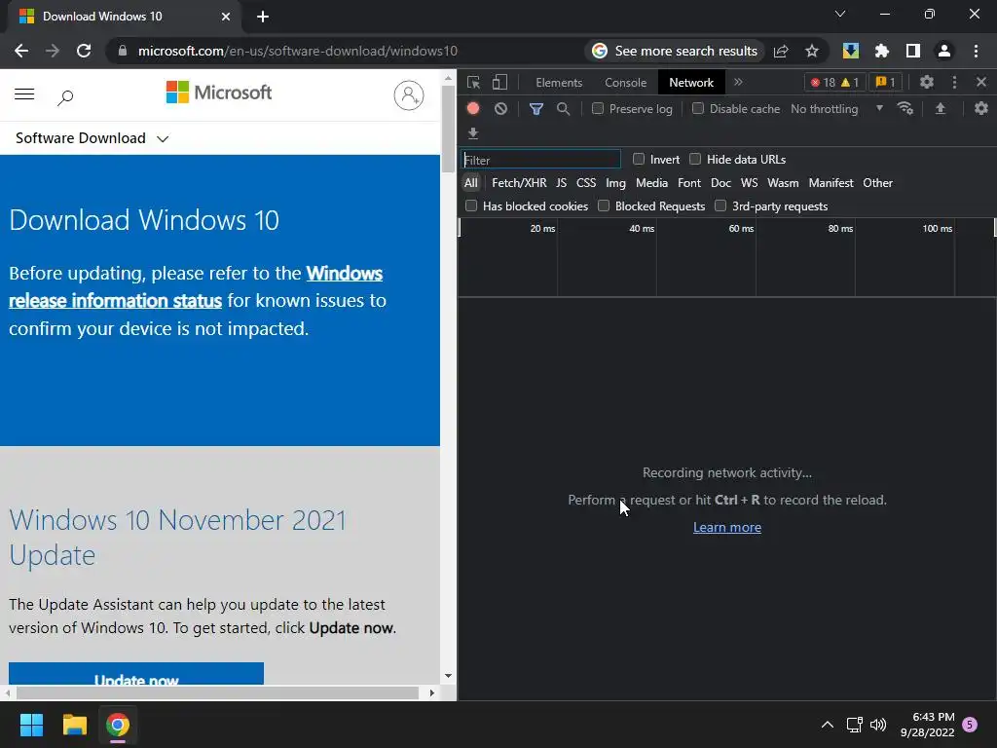Filter requests by Doc type
Viewport: 997px width, 748px height.
pos(720,182)
